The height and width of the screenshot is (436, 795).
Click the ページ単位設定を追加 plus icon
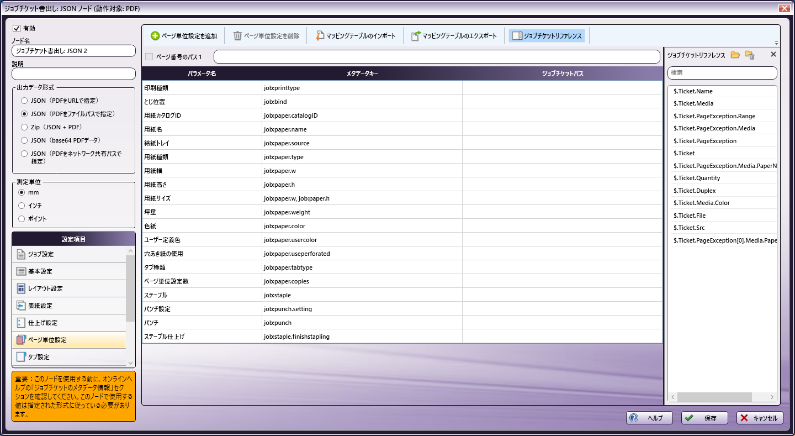pos(155,36)
